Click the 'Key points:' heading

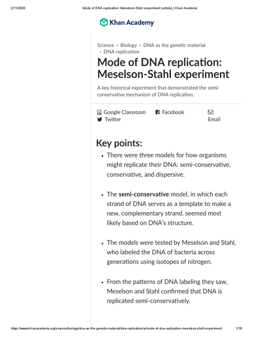point(119,143)
